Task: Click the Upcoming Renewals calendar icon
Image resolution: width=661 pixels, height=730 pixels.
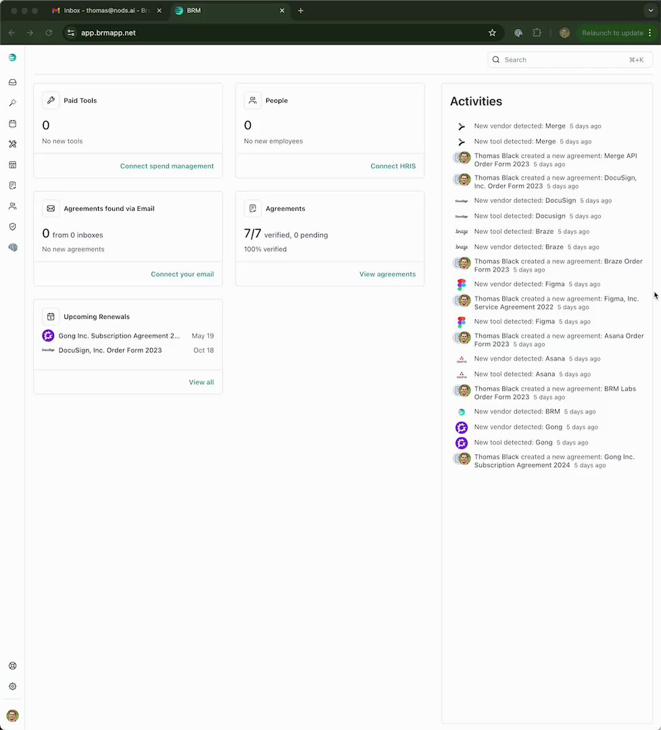Action: point(51,316)
